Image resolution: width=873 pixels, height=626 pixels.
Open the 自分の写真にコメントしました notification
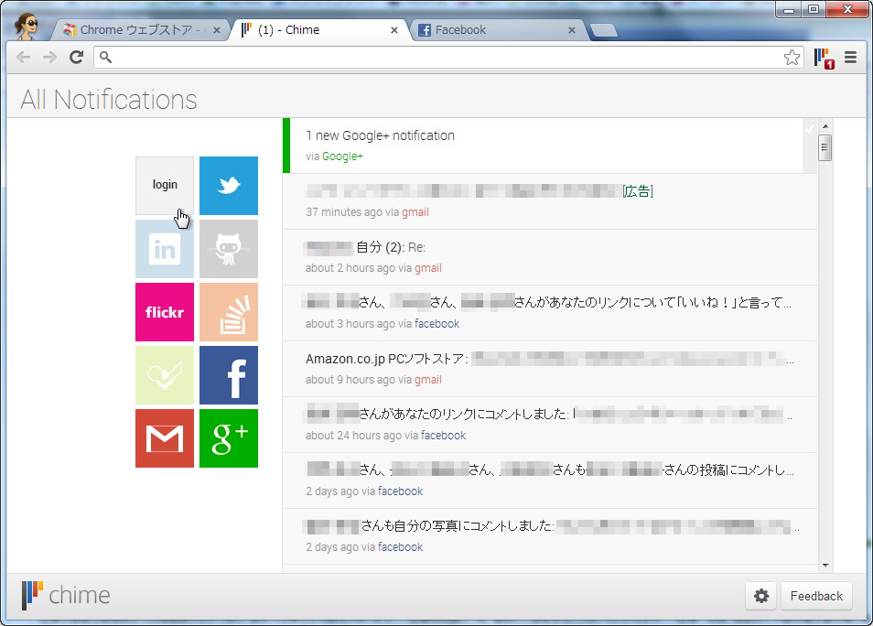point(550,535)
